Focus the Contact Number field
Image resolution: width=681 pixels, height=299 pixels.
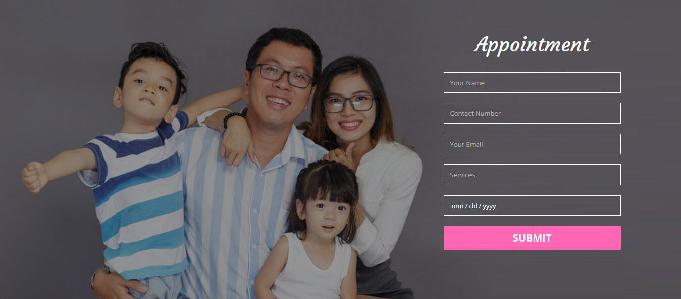532,113
